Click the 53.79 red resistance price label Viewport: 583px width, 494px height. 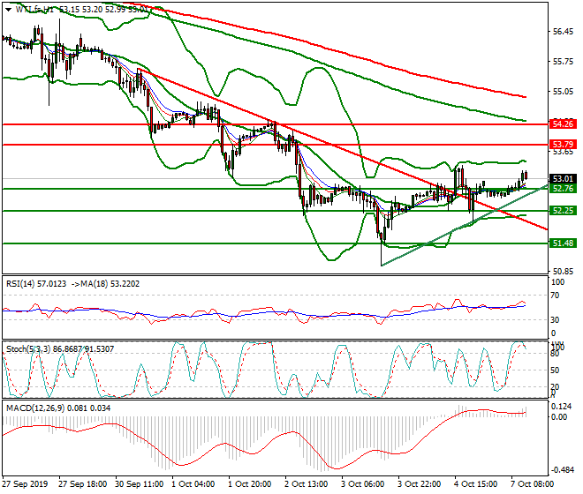[563, 144]
